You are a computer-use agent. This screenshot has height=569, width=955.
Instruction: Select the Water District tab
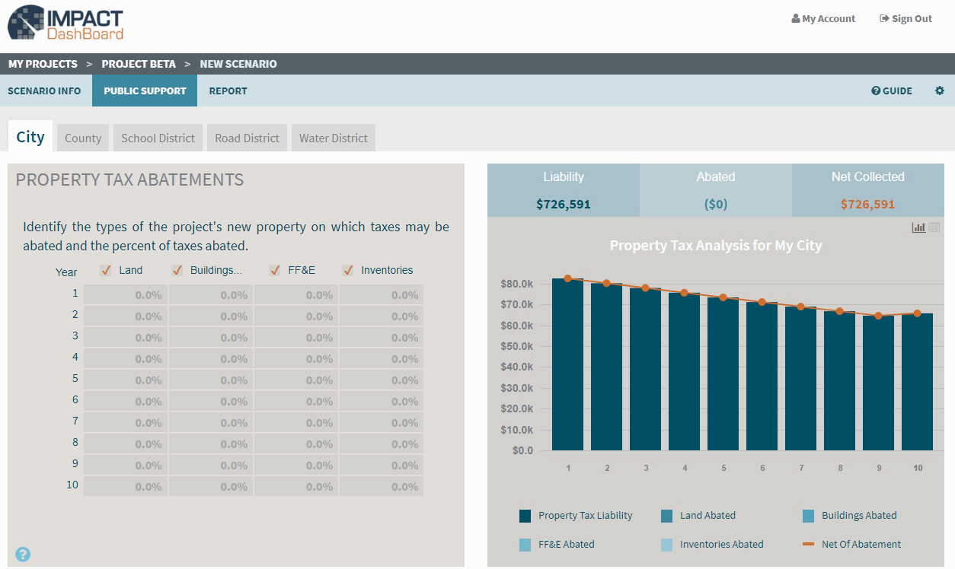(x=333, y=138)
